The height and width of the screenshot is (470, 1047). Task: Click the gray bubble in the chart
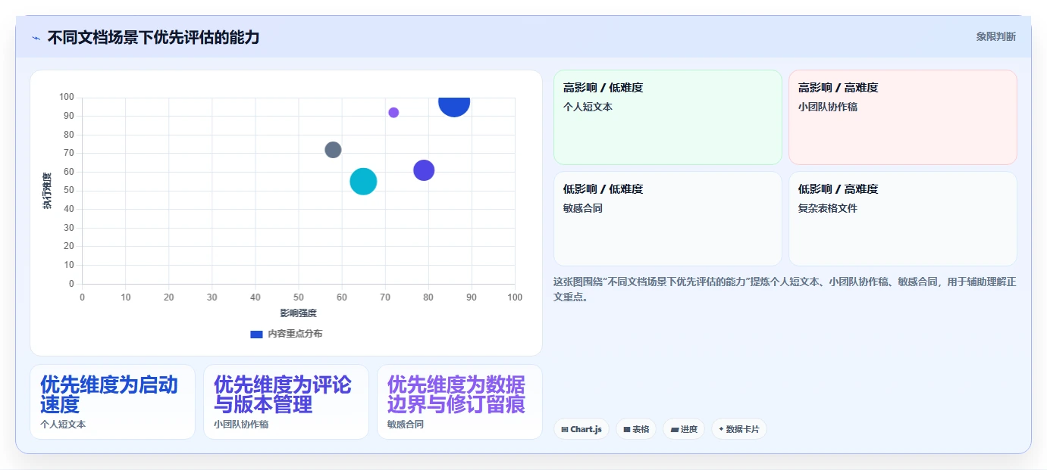[333, 150]
